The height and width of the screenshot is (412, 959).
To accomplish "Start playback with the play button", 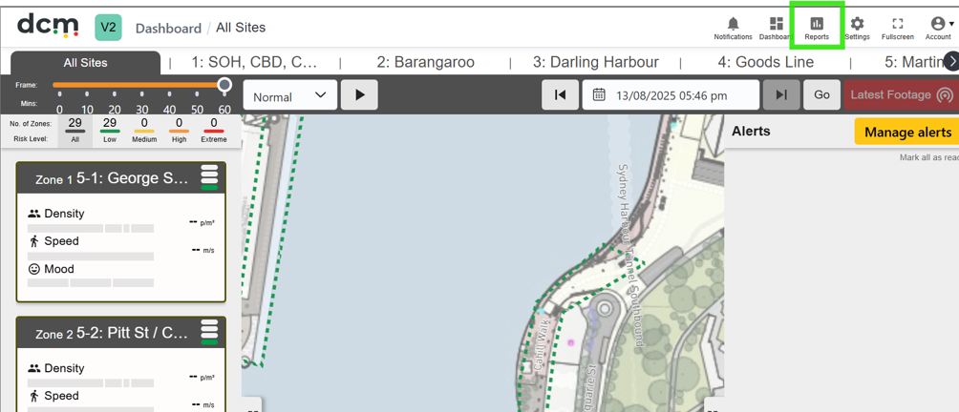I will [359, 95].
